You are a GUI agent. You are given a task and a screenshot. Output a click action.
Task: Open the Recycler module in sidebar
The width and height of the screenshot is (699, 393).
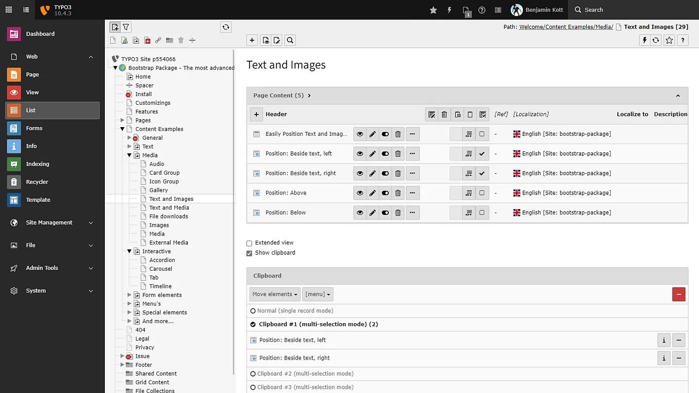click(x=37, y=182)
